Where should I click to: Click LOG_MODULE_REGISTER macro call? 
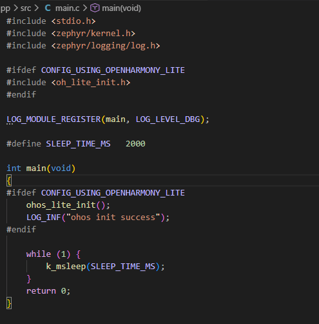53,119
